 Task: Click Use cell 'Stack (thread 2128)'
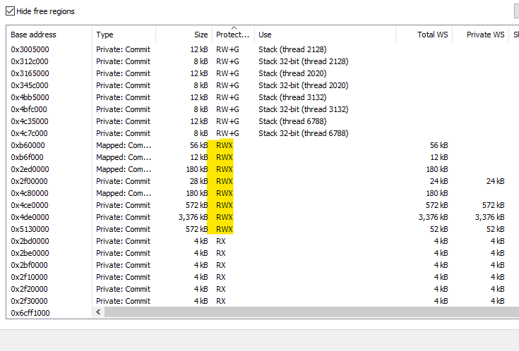[292, 49]
